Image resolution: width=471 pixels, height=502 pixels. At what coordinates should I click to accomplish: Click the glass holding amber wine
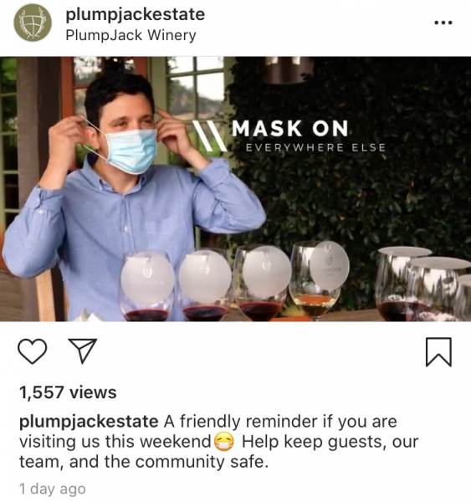pos(315,280)
